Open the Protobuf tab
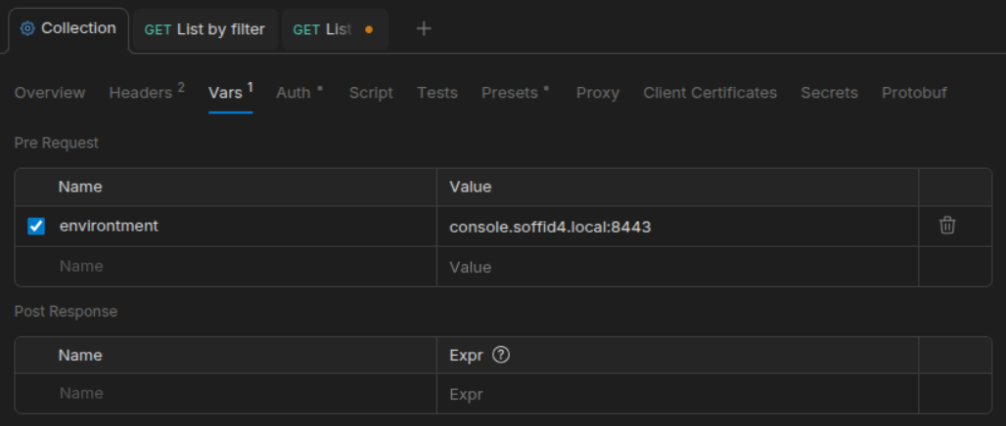Image resolution: width=1006 pixels, height=426 pixels. coord(913,93)
